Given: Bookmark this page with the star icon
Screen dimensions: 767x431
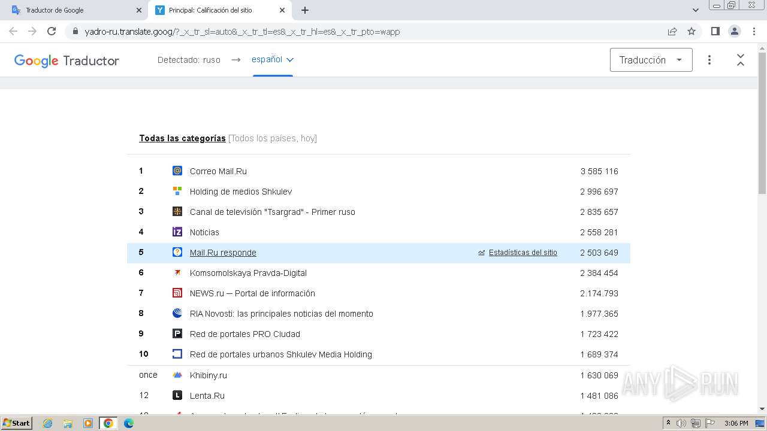Looking at the screenshot, I should [x=691, y=31].
